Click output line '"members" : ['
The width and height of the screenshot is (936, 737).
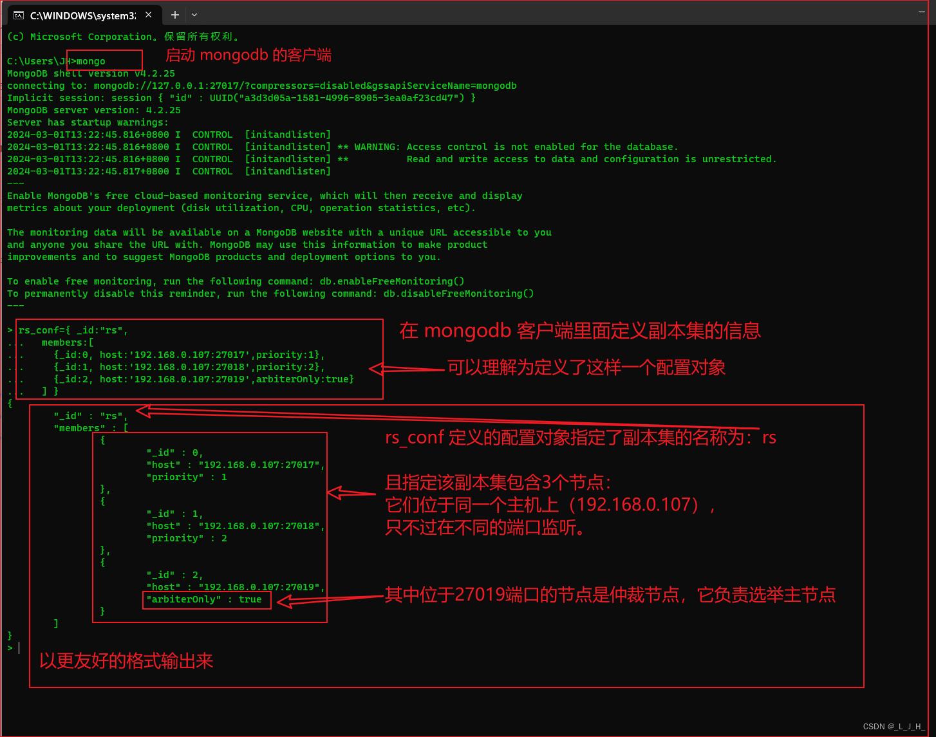click(x=91, y=428)
